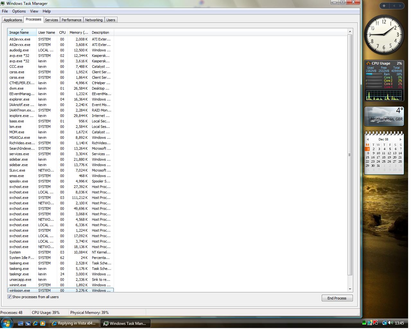Viewport: 411px width, 329px height.
Task: Open the Help menu
Action: [47, 11]
